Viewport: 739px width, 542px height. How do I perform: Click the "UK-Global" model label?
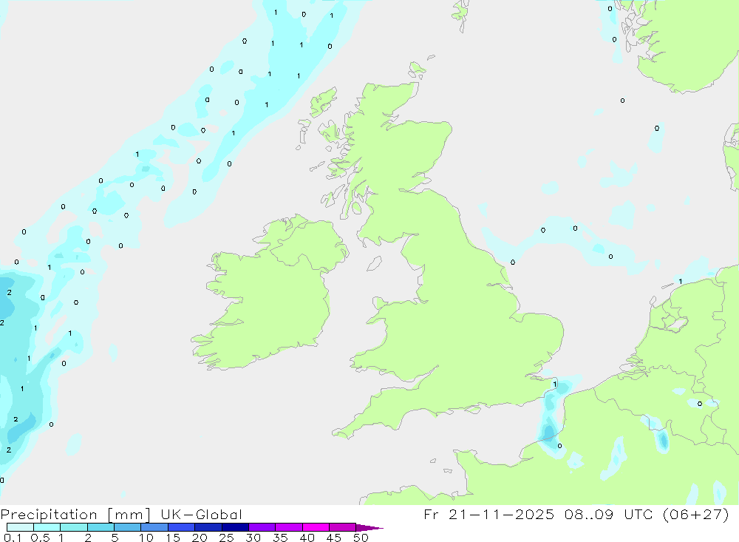tap(201, 514)
